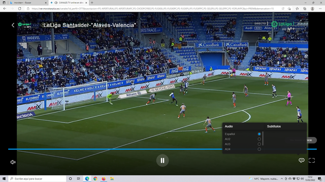
Task: Enter fullscreen video mode
Action: click(312, 160)
